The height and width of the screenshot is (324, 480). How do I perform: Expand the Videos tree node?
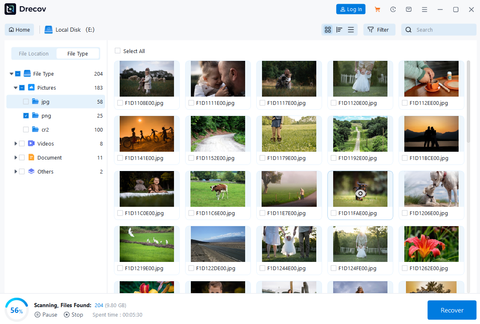[x=16, y=144]
